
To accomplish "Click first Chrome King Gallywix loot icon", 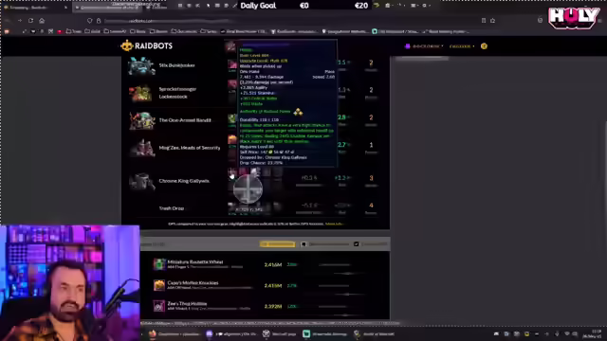I will [x=232, y=172].
